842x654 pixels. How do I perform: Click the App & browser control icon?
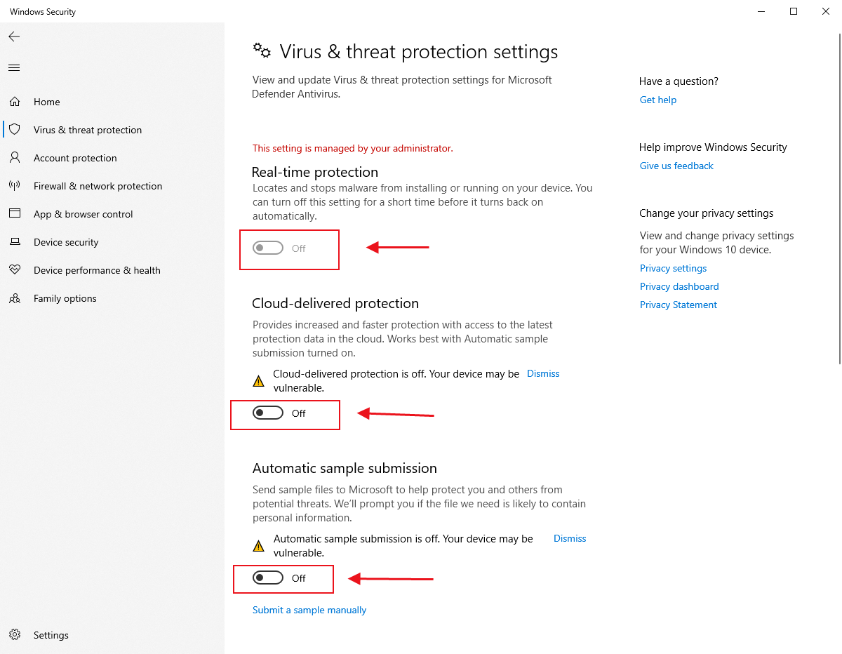point(14,214)
